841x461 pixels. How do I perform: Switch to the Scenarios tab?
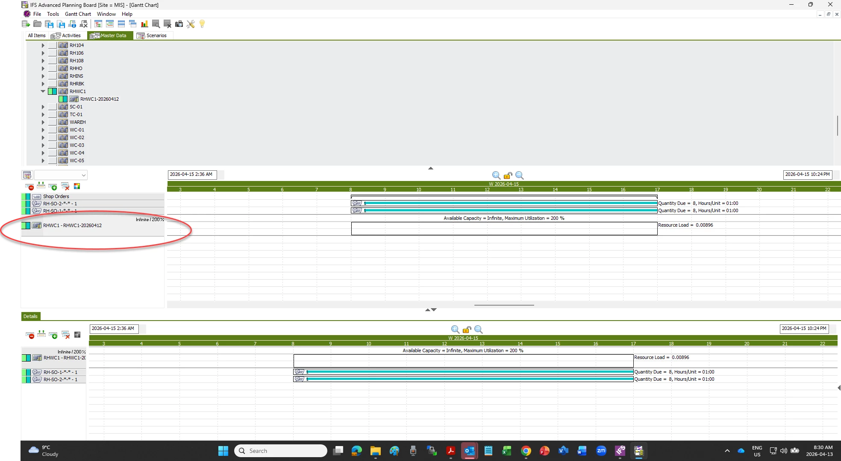pyautogui.click(x=152, y=35)
